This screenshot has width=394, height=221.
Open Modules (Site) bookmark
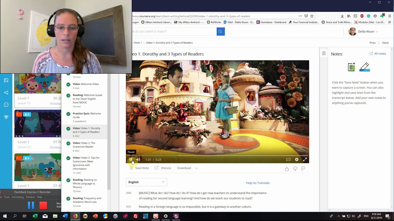369,22
